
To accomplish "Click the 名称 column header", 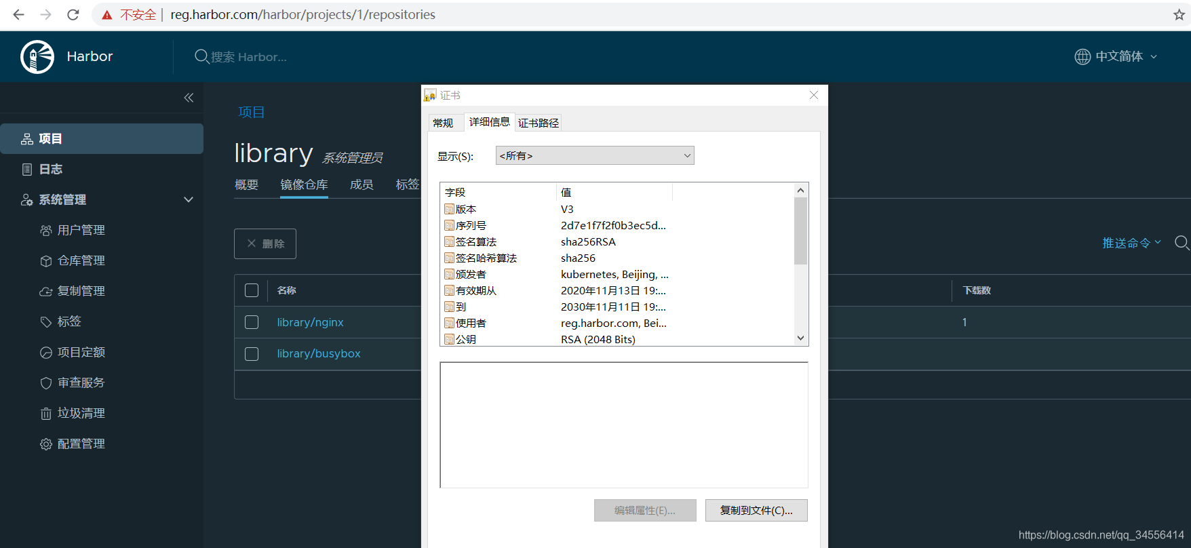I will point(286,290).
